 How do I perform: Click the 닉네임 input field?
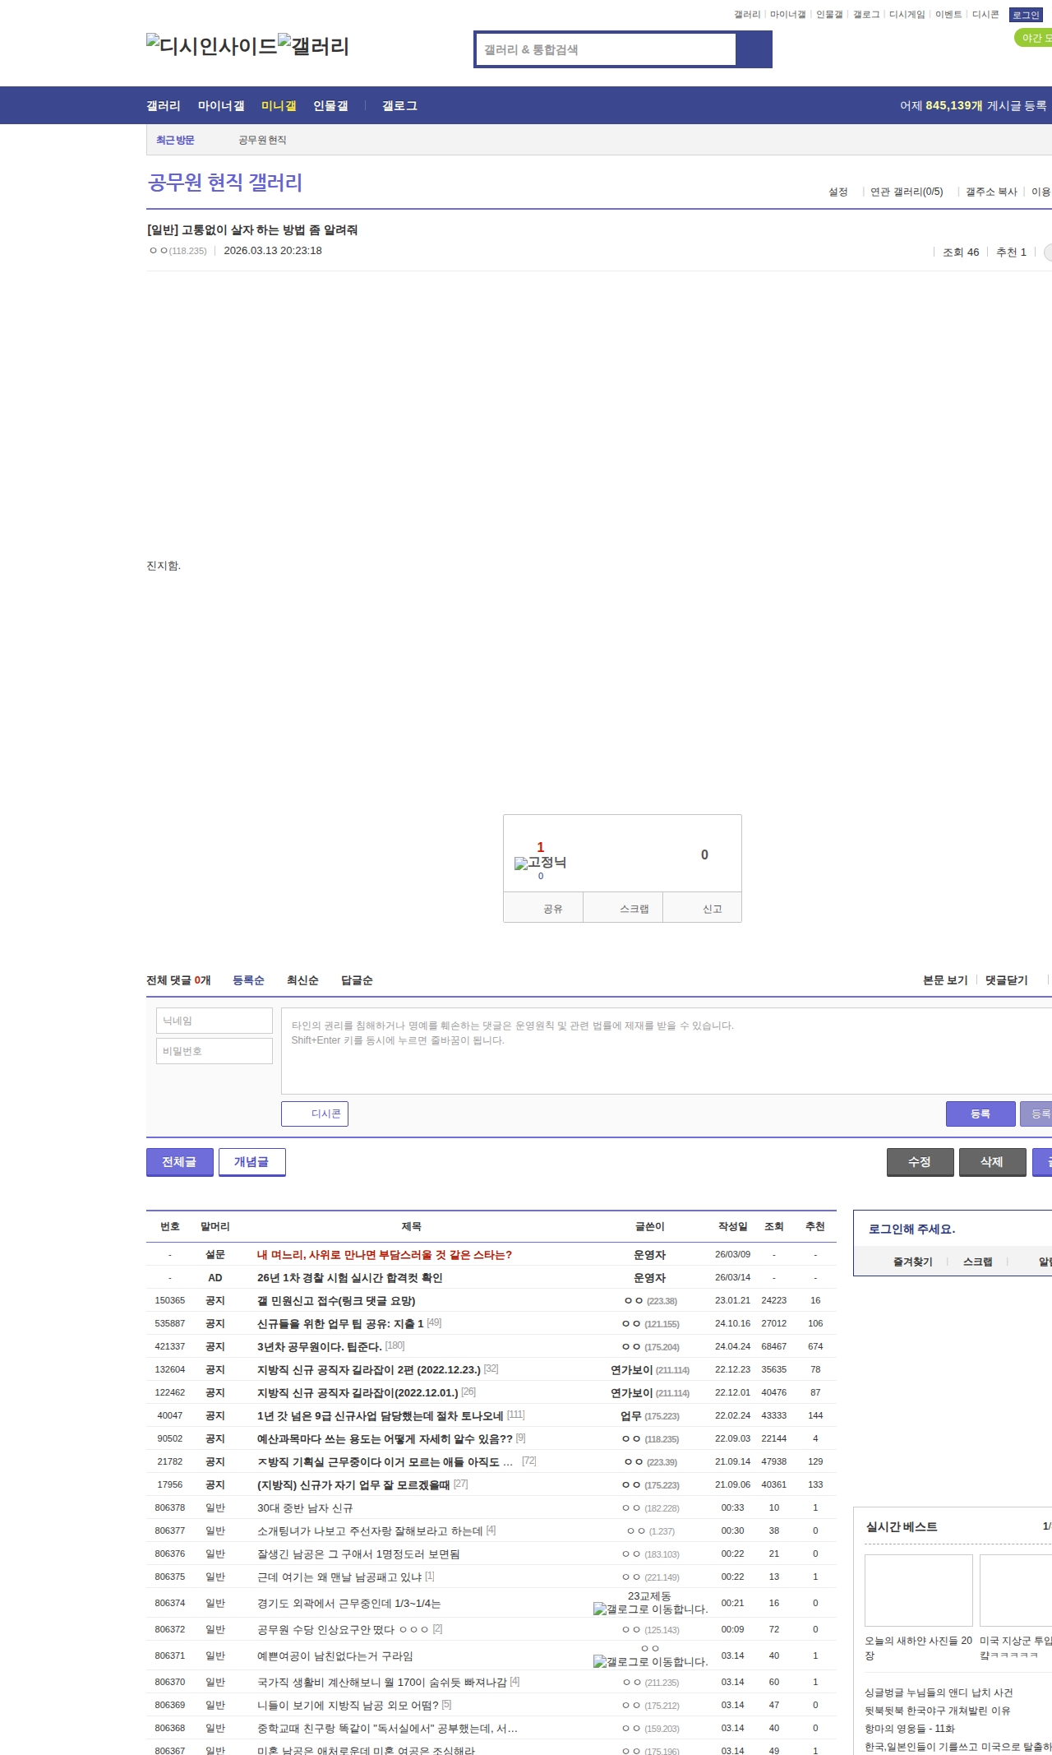click(215, 1021)
